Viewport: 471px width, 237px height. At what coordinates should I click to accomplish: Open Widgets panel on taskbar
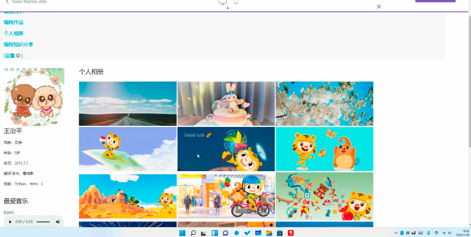(215, 233)
